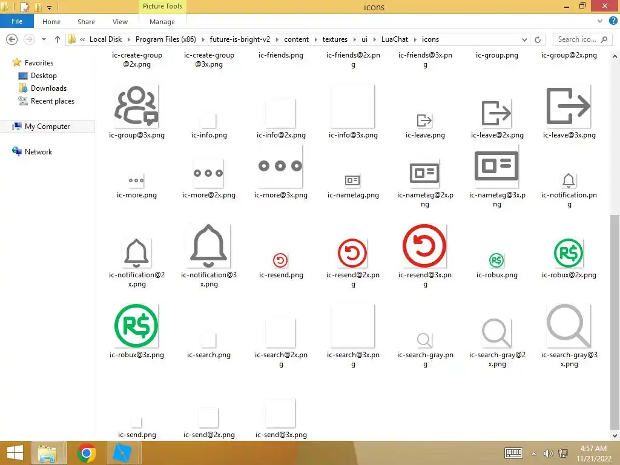Select ic-nametag@3x.png icon
The width and height of the screenshot is (620, 465).
pyautogui.click(x=496, y=166)
